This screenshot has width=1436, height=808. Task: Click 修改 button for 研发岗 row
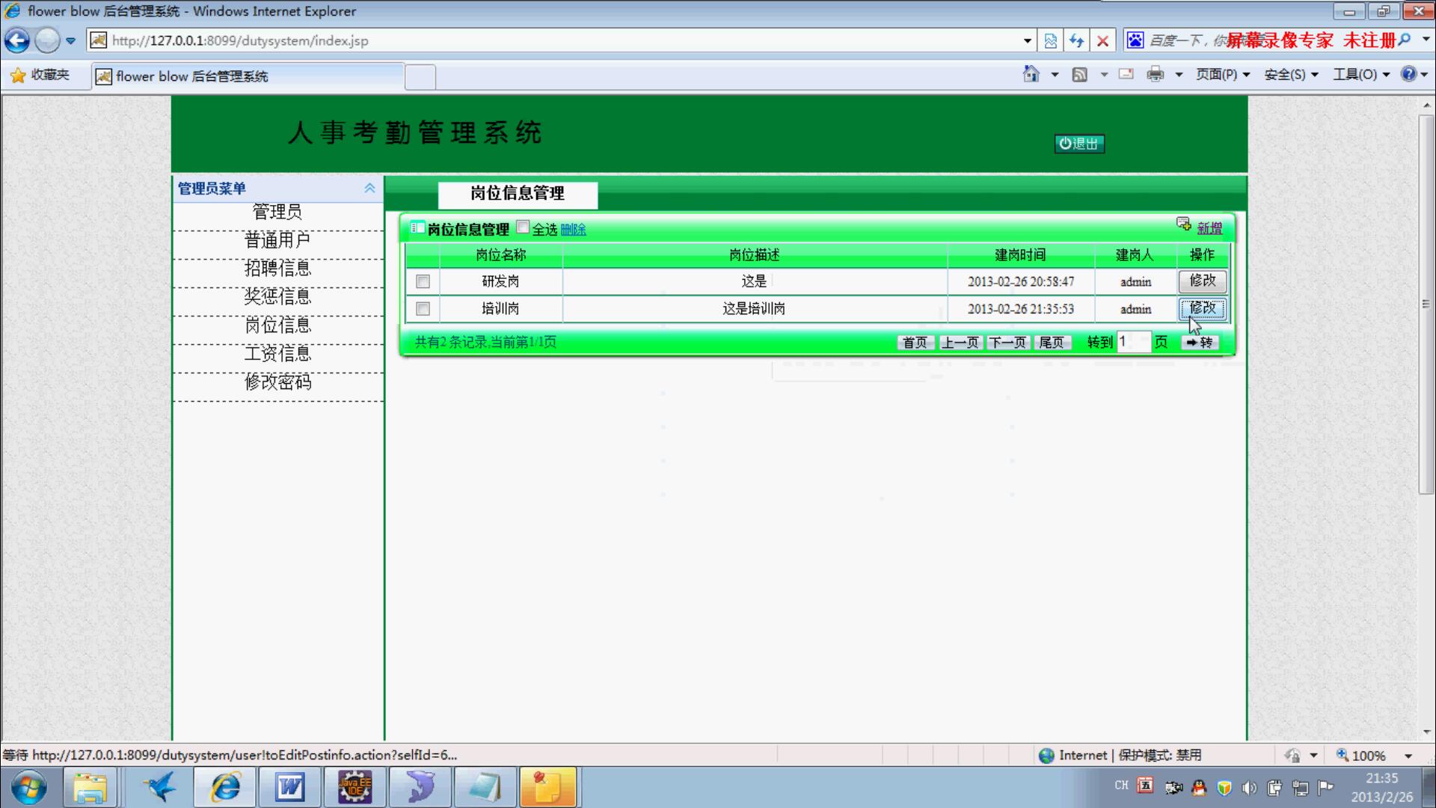(x=1203, y=281)
